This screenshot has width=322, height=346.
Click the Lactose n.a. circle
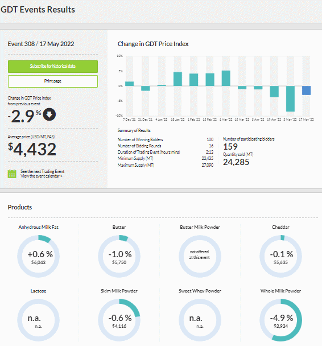(x=38, y=320)
